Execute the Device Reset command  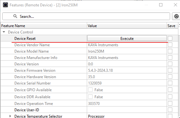tap(127, 38)
